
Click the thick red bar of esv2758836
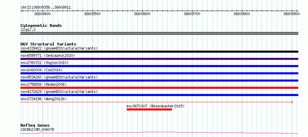pos(159,88)
